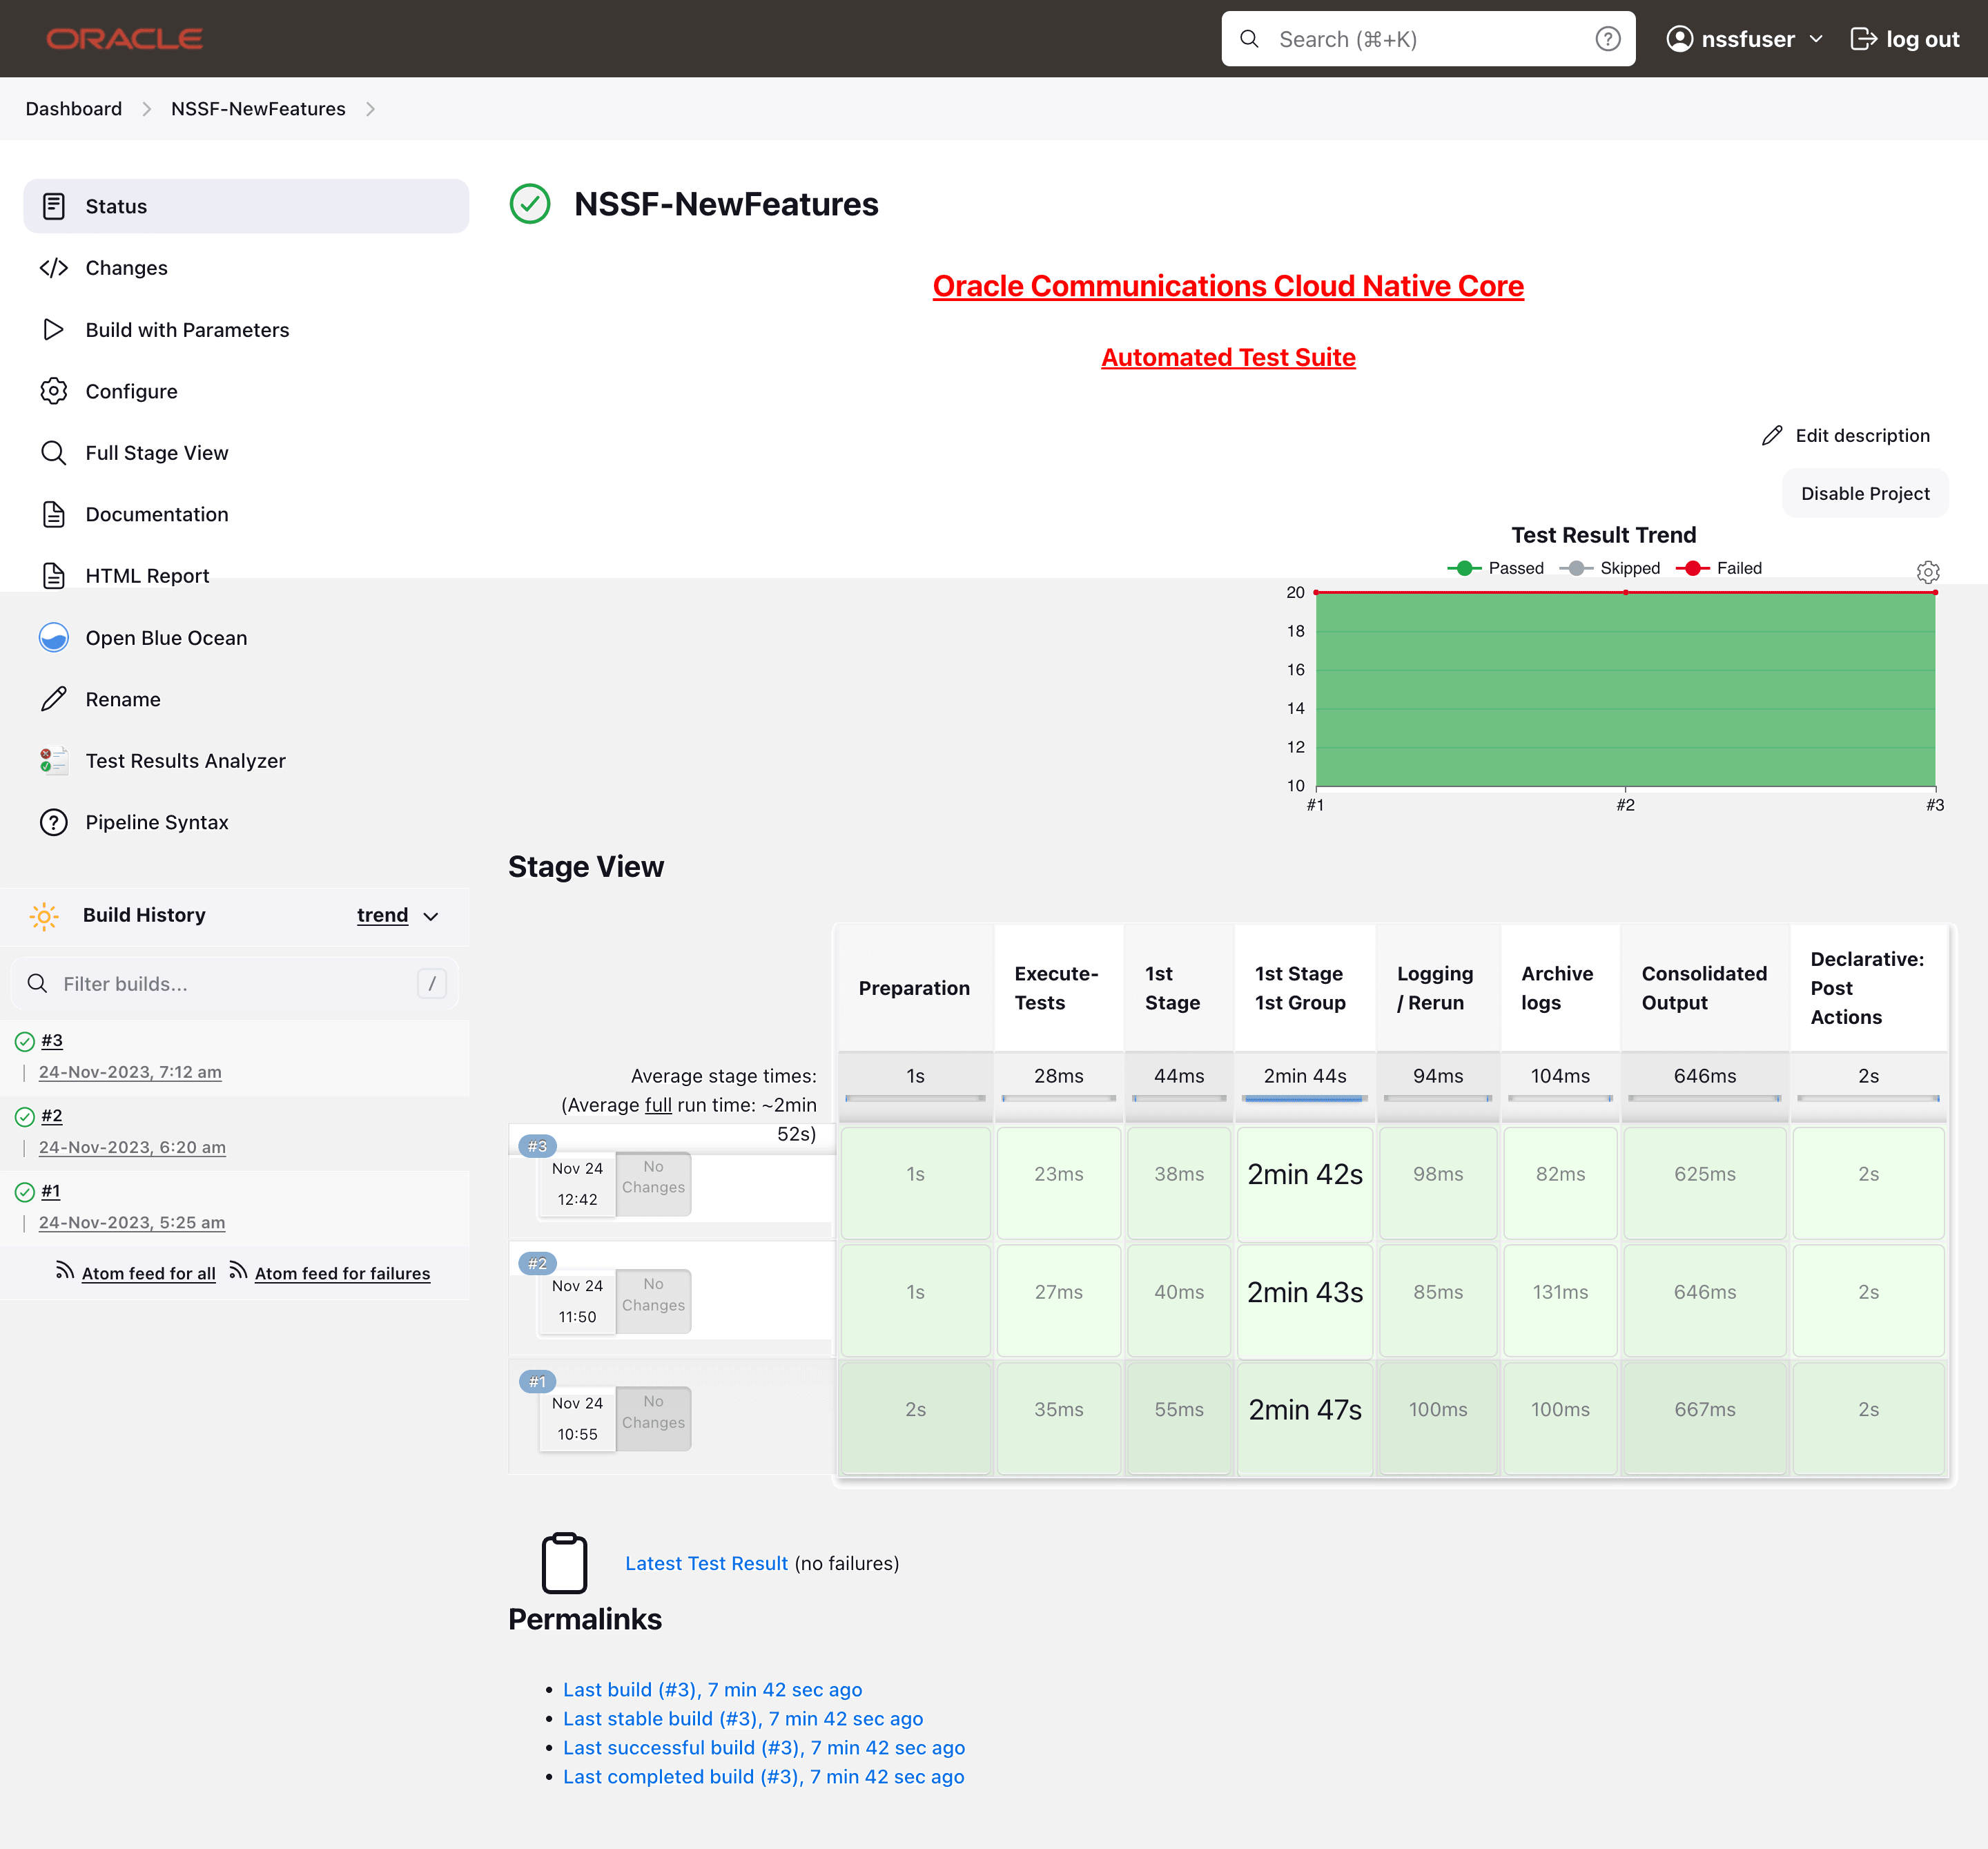Open the HTML Report page
The height and width of the screenshot is (1849, 1988).
(147, 575)
